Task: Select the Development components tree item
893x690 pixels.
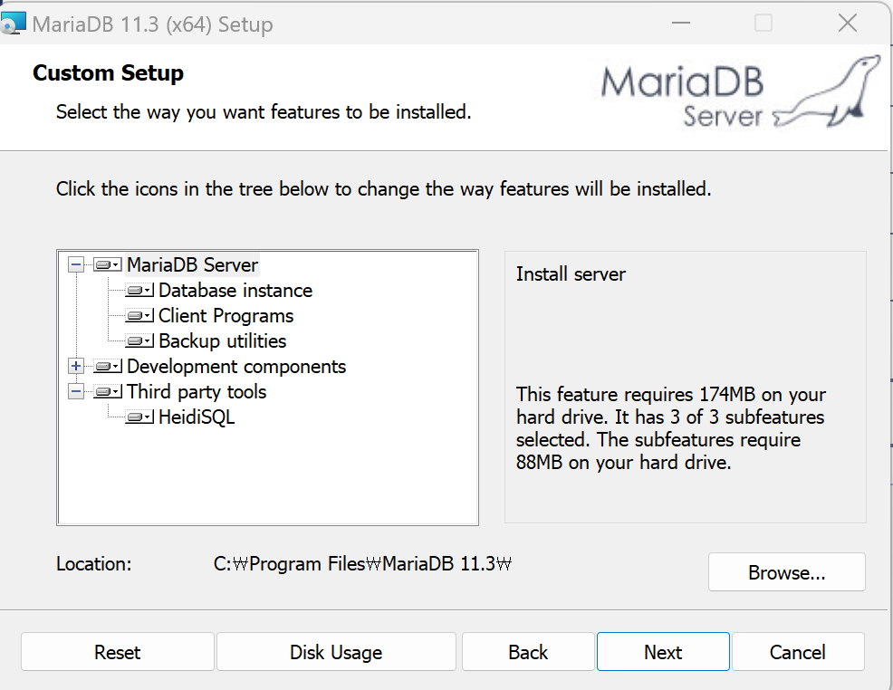Action: point(236,366)
